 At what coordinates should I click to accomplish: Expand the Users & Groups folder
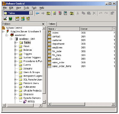(x=15, y=72)
